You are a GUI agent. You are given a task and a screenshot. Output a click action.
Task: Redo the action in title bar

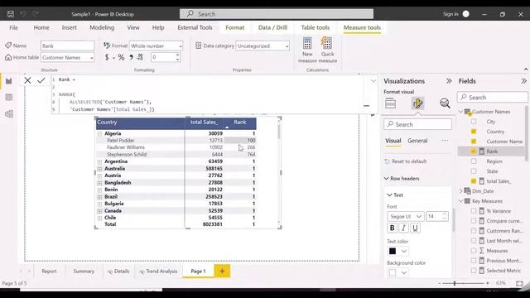[35, 14]
